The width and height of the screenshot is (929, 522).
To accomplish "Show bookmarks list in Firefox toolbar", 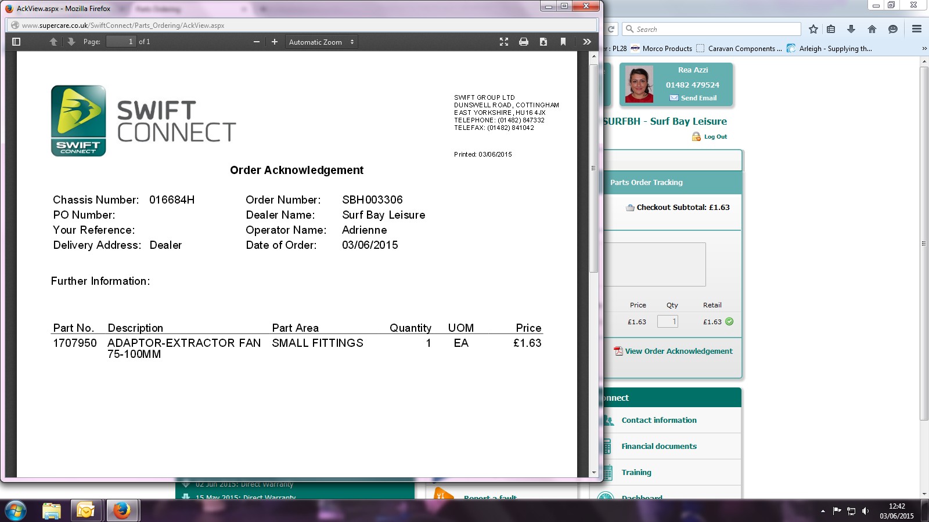I will (x=831, y=29).
